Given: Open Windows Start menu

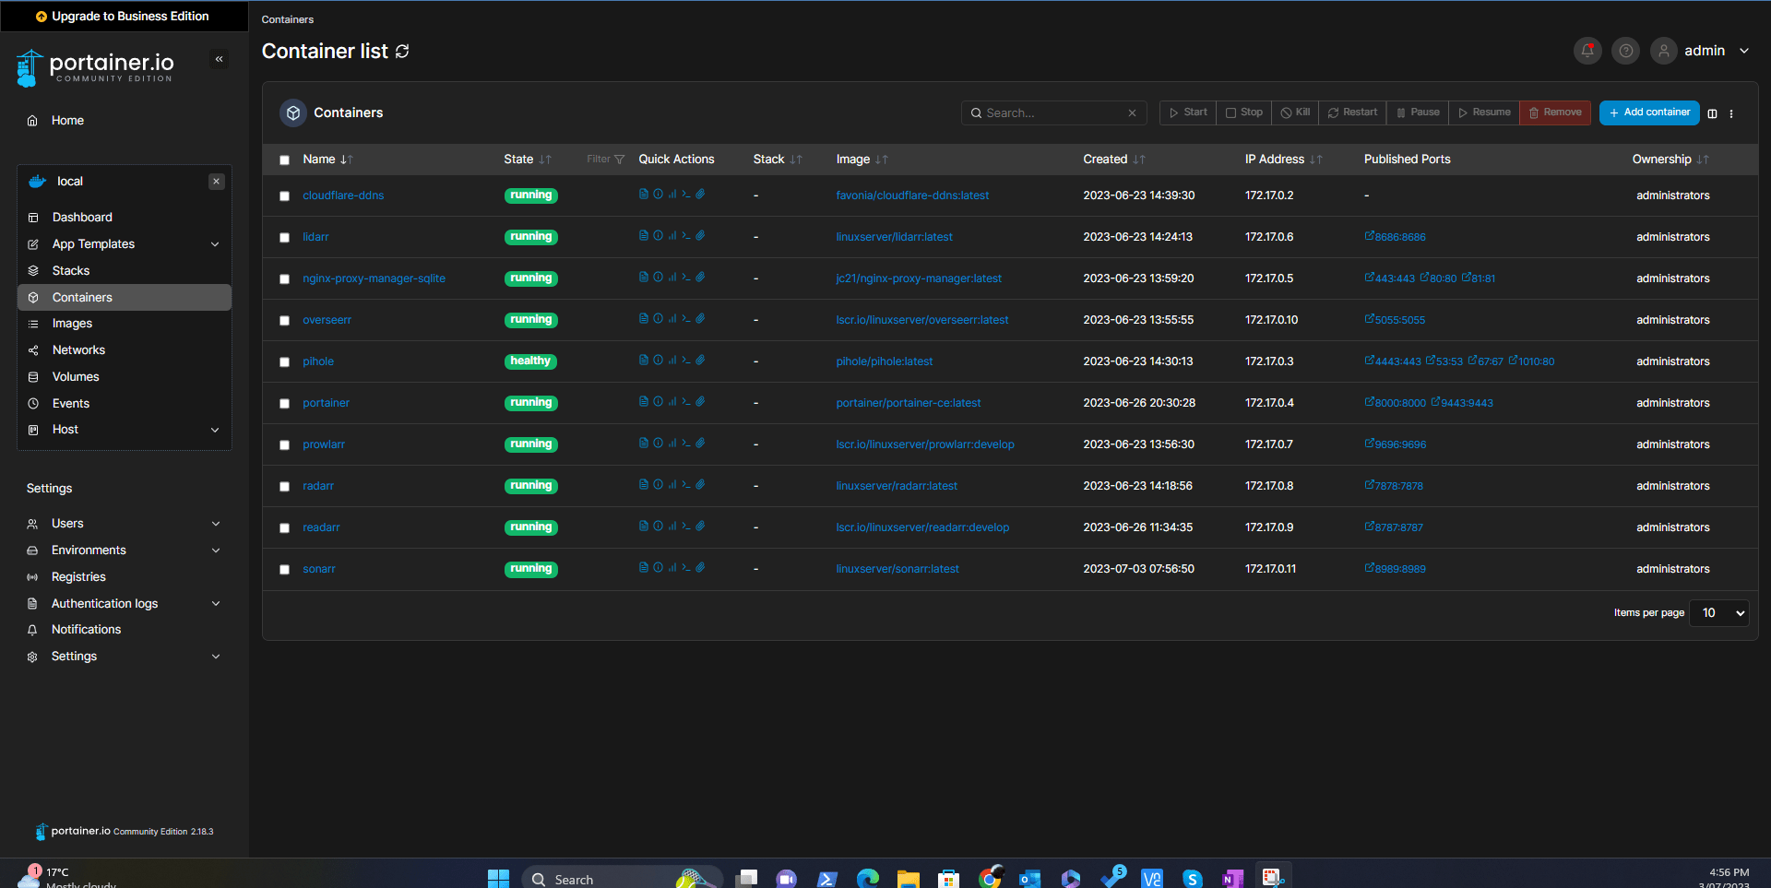Looking at the screenshot, I should coord(498,879).
